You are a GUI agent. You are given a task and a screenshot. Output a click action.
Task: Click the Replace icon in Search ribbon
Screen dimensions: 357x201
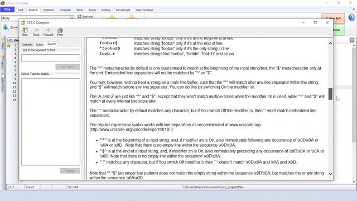pyautogui.click(x=85, y=16)
